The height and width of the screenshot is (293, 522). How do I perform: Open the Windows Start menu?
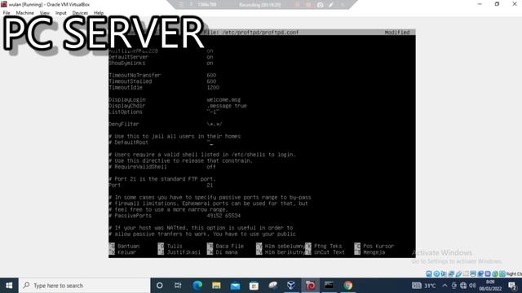(9, 286)
